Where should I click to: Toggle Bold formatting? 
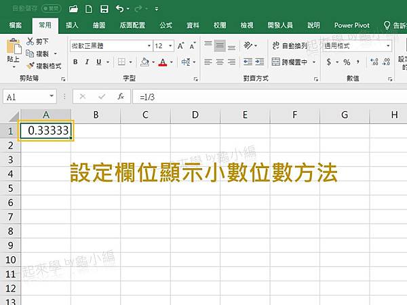(75, 62)
